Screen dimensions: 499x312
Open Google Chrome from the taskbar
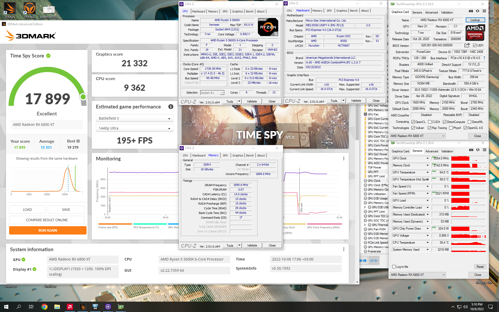[44, 307]
